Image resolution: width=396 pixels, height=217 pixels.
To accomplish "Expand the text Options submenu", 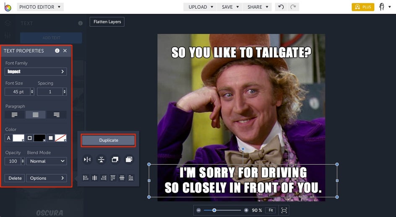I will pos(47,178).
